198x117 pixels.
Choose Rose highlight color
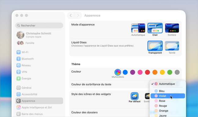pyautogui.click(x=168, y=101)
